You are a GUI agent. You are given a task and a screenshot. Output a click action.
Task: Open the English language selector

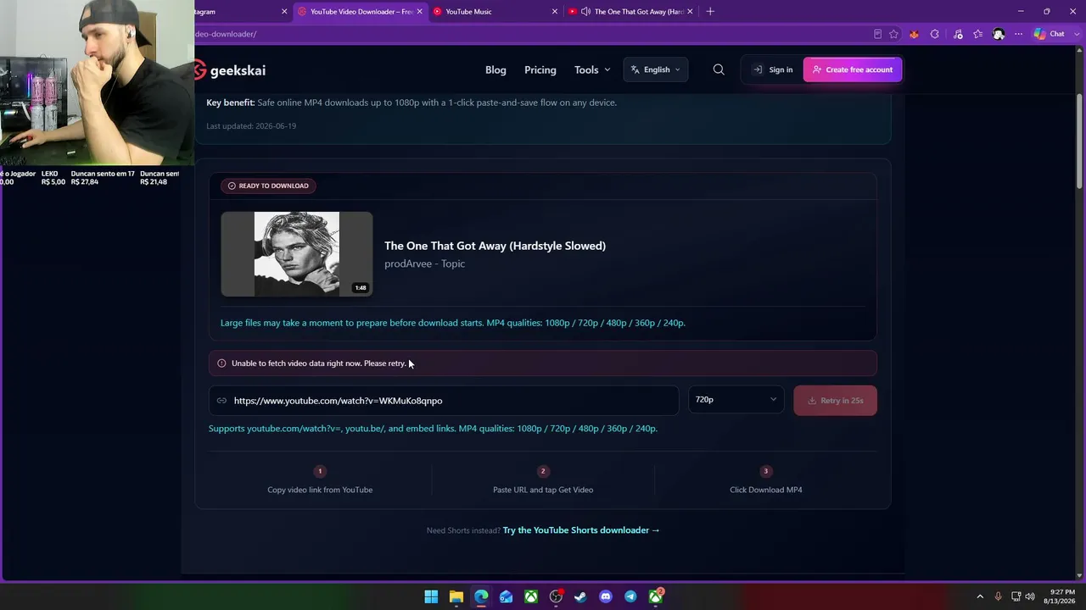[656, 69]
